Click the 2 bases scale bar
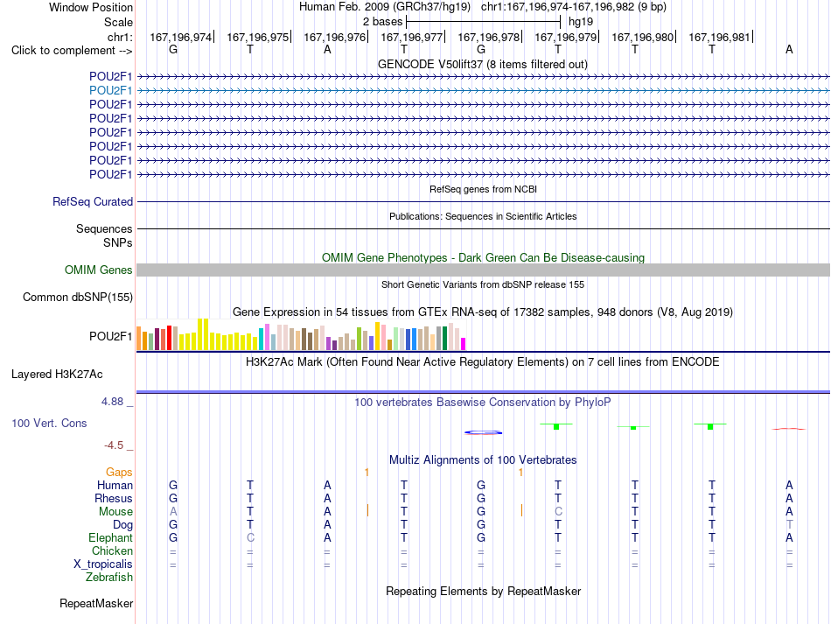Viewport: 831px width, 624px height. point(483,22)
